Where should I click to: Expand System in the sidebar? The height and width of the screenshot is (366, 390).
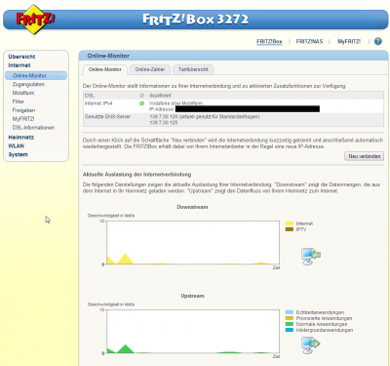click(18, 154)
